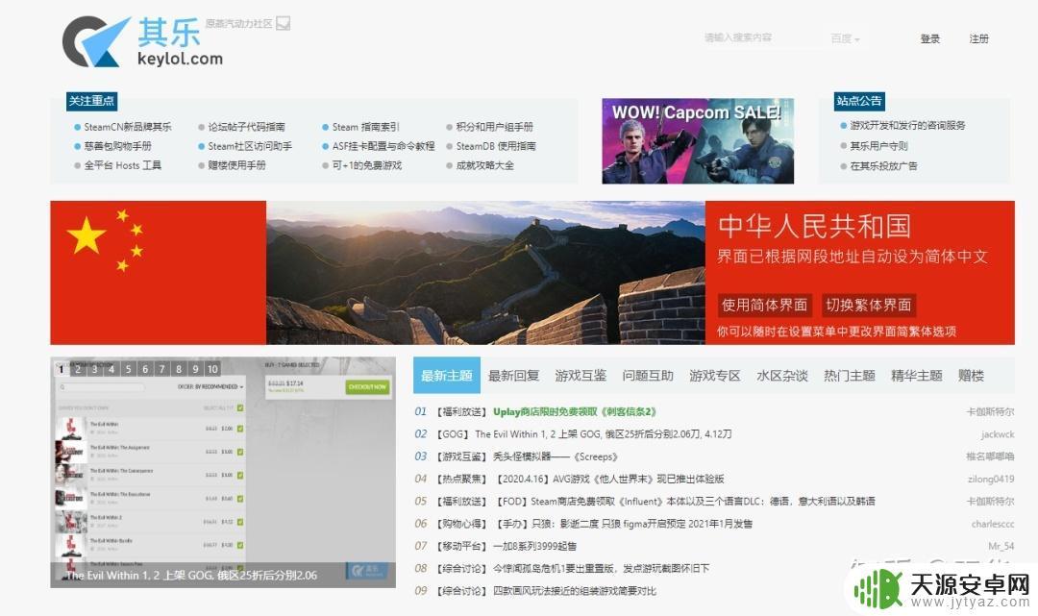Click the 登录 link
1038x616 pixels.
coord(930,38)
